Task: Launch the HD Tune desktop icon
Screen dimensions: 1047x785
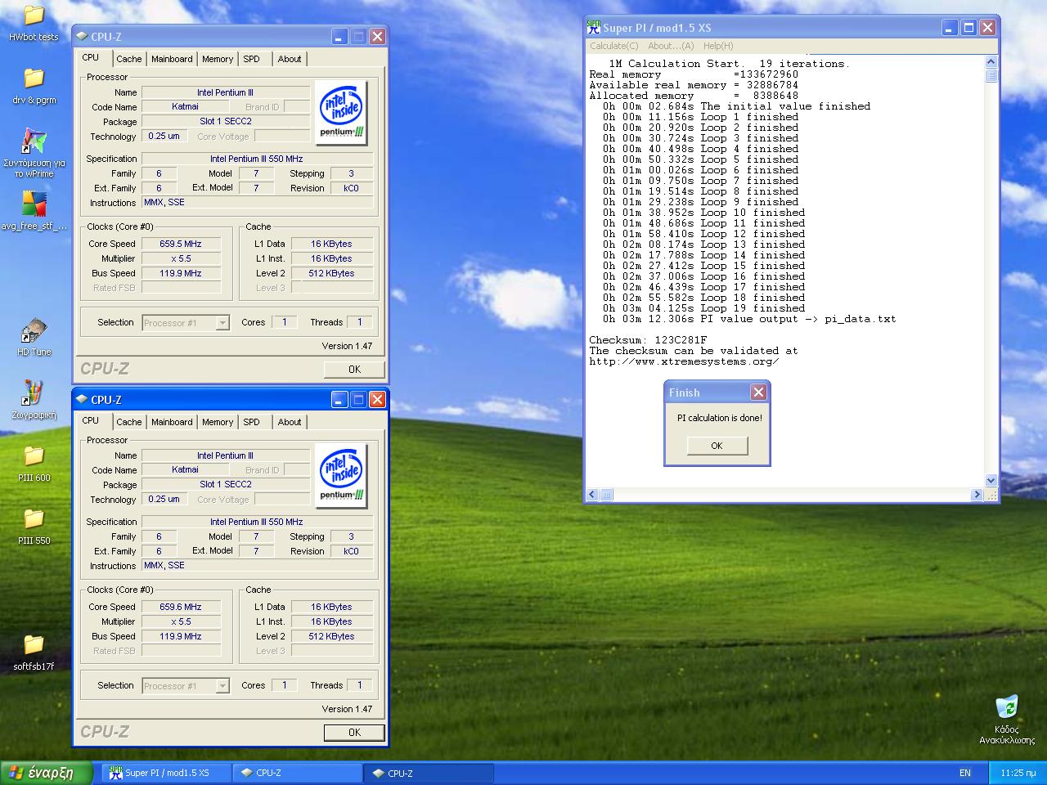Action: 34,331
